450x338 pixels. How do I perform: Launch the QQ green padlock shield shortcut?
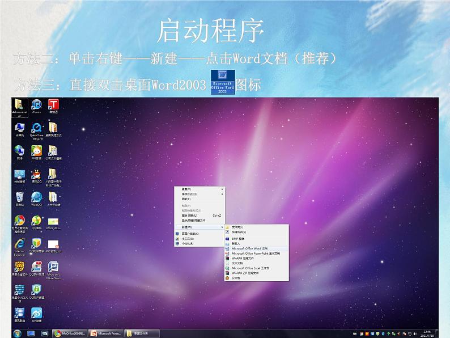click(x=36, y=292)
